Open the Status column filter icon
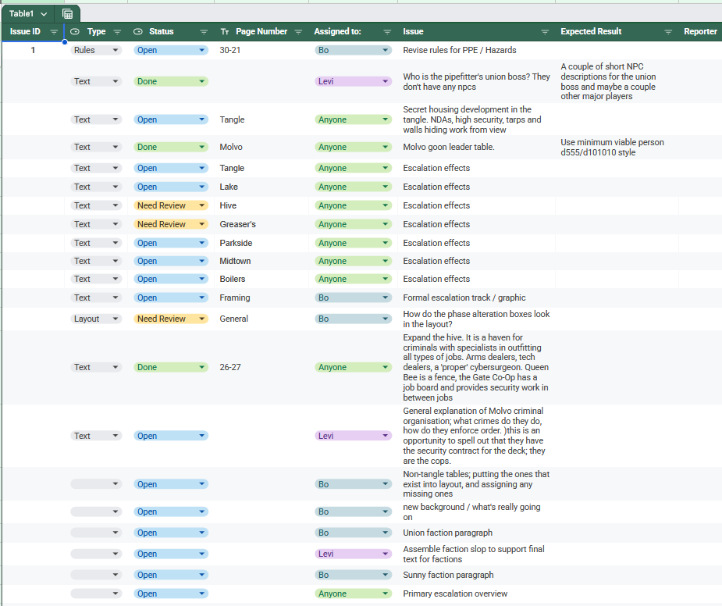Screen dimensions: 722x606 [204, 32]
